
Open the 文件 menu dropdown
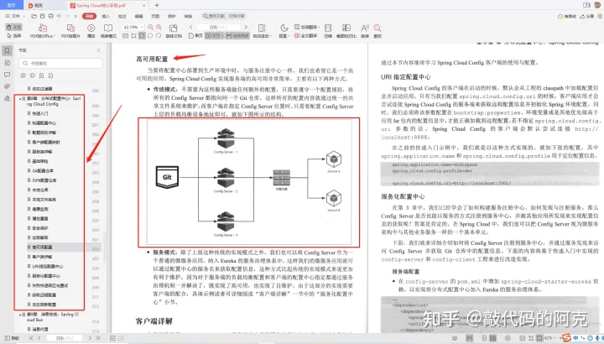[x=15, y=16]
